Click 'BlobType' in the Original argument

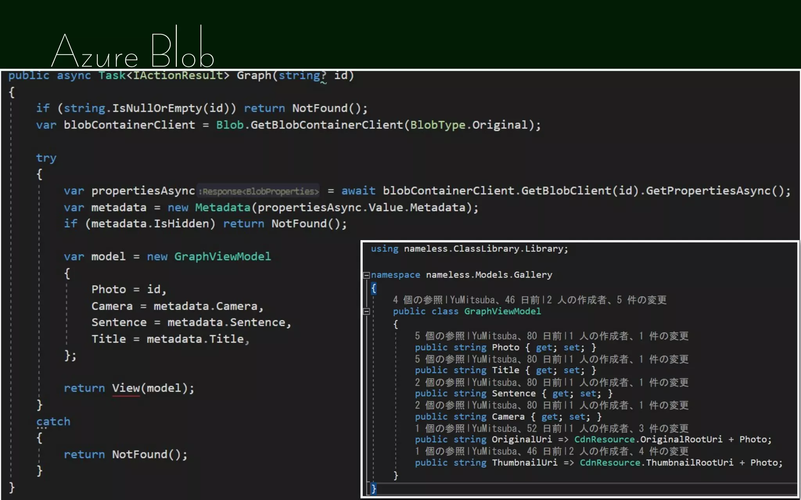(x=438, y=125)
